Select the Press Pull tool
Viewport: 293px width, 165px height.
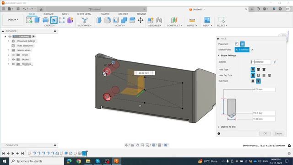[99, 20]
